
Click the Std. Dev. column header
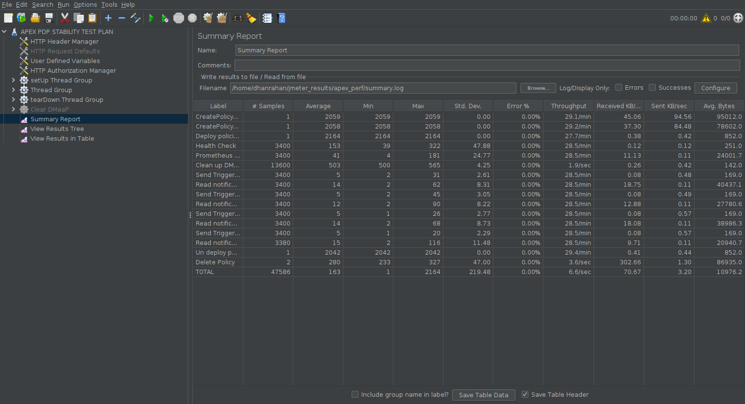[468, 106]
